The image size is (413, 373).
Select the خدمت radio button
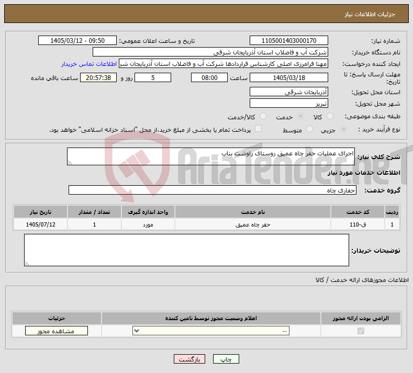pyautogui.click(x=300, y=116)
